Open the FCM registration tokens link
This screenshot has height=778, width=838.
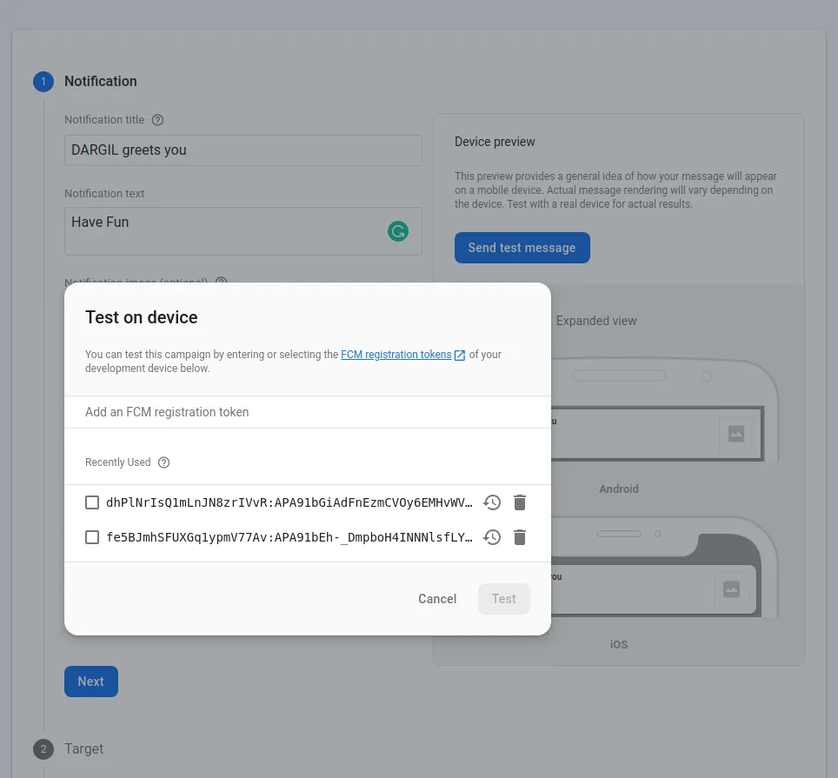396,354
